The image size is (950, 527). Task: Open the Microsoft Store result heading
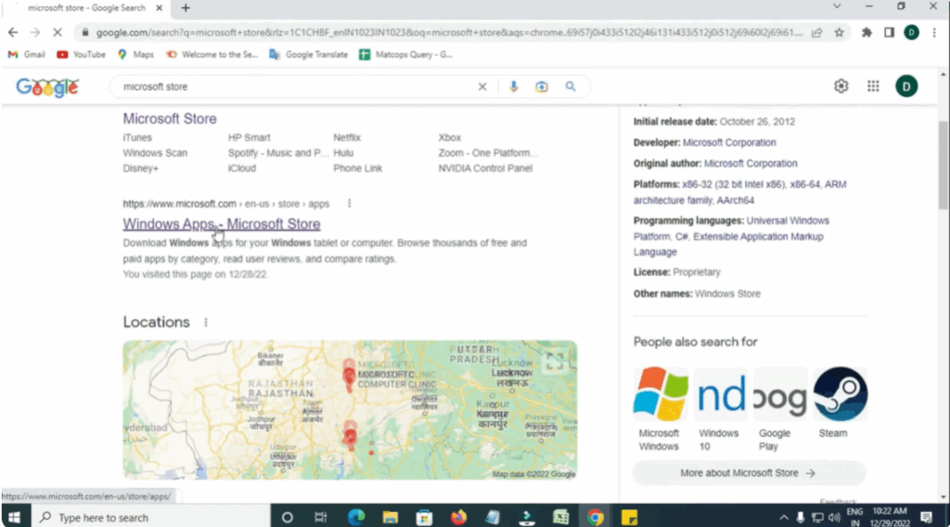tap(170, 119)
